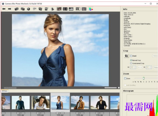Click the right pill button under (106).jpg thumbnail
The height and width of the screenshot is (116, 158).
(102, 113)
